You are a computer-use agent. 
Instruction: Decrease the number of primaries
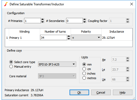pos(43,22)
